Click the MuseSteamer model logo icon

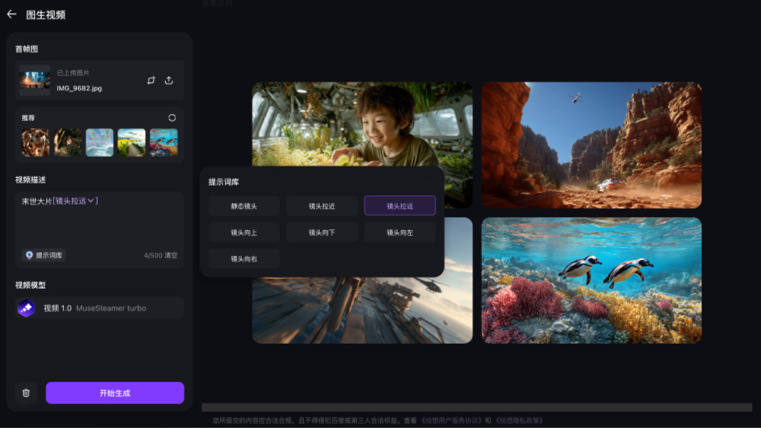[27, 308]
